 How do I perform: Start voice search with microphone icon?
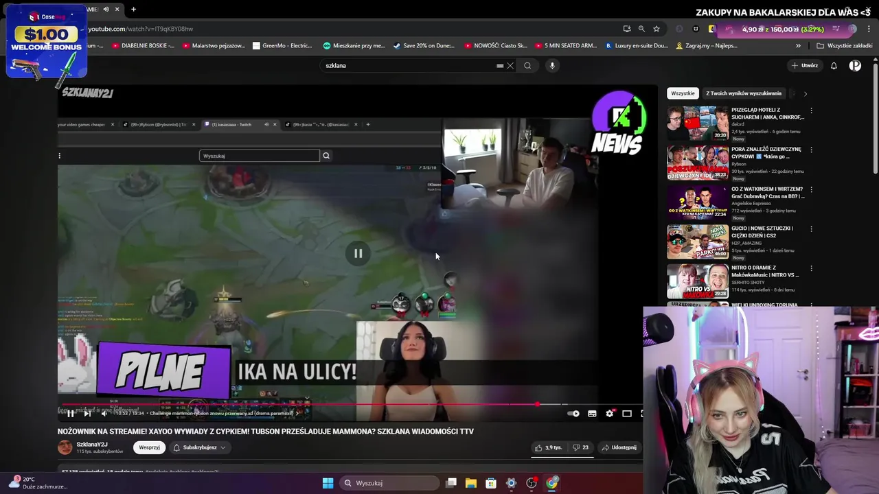coord(552,66)
